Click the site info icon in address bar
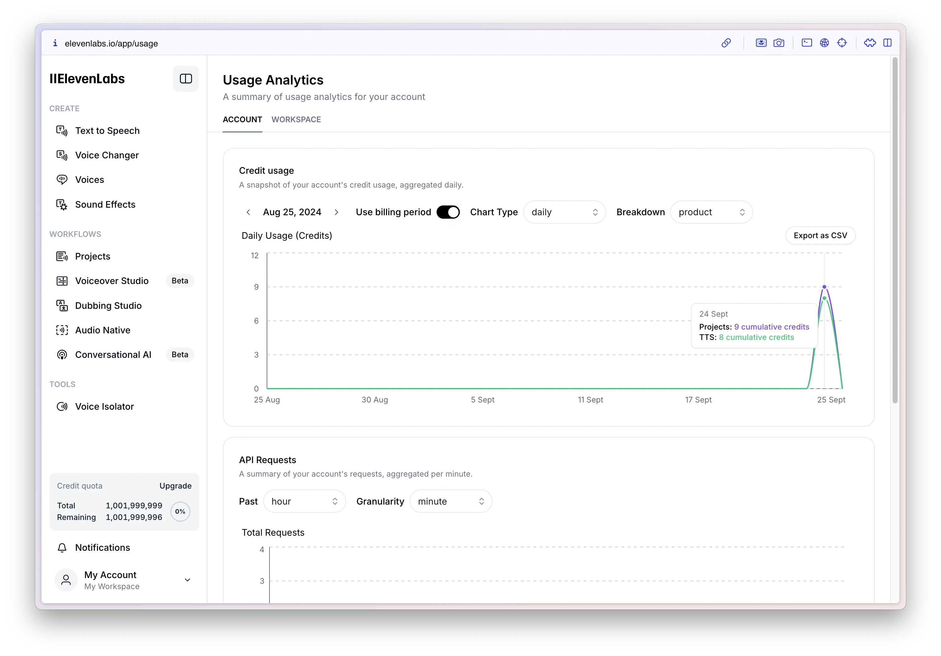 [55, 43]
